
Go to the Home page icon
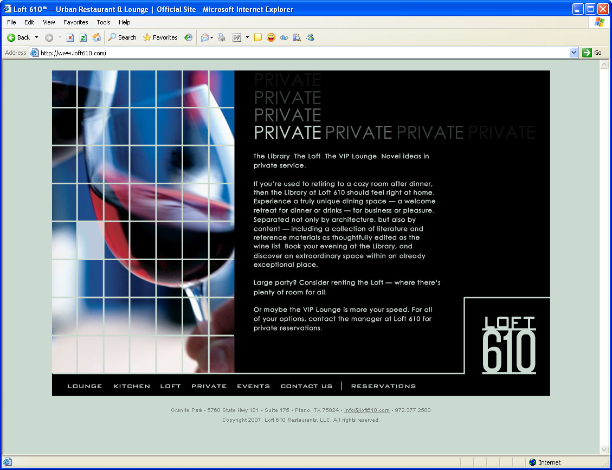(96, 37)
